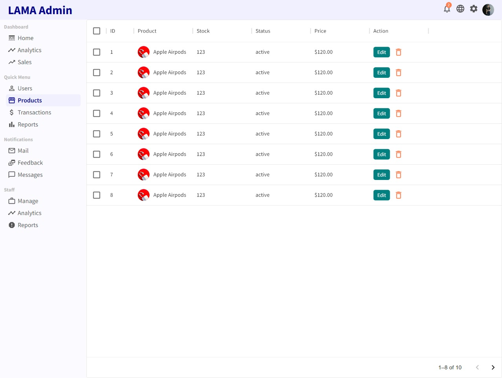502x378 pixels.
Task: Sort by the Price column header
Action: (x=320, y=31)
